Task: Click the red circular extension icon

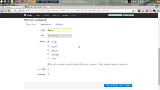Action: tap(147, 11)
